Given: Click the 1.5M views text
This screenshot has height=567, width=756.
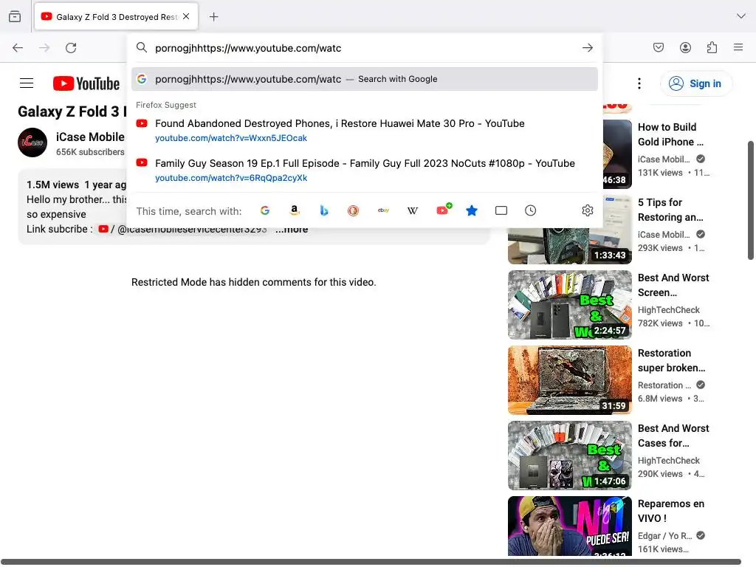Looking at the screenshot, I should [52, 185].
